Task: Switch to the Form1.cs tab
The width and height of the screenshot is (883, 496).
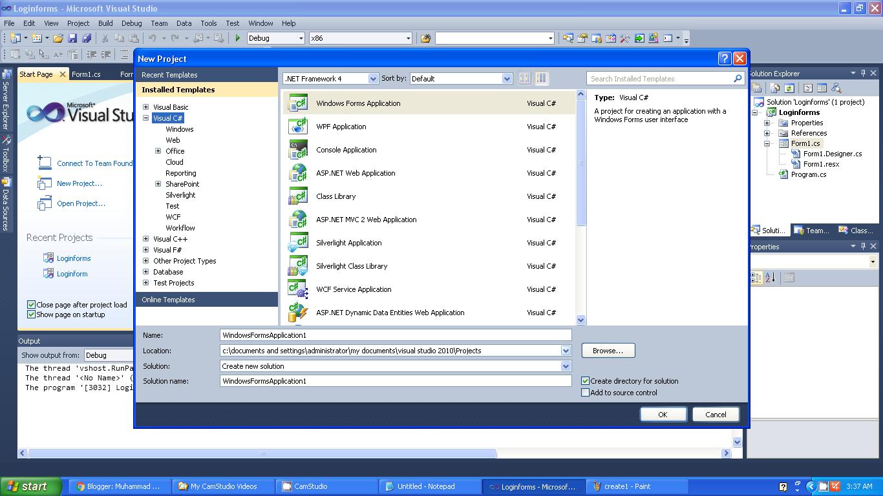Action: coord(86,74)
